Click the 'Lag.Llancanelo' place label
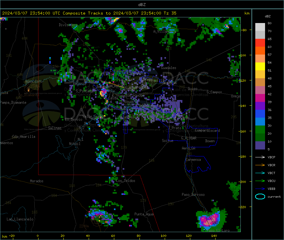Image resolution: width=284 pixels, height=240 pixels. coord(20,220)
